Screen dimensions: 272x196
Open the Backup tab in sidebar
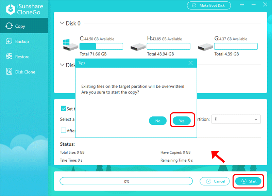point(24,42)
